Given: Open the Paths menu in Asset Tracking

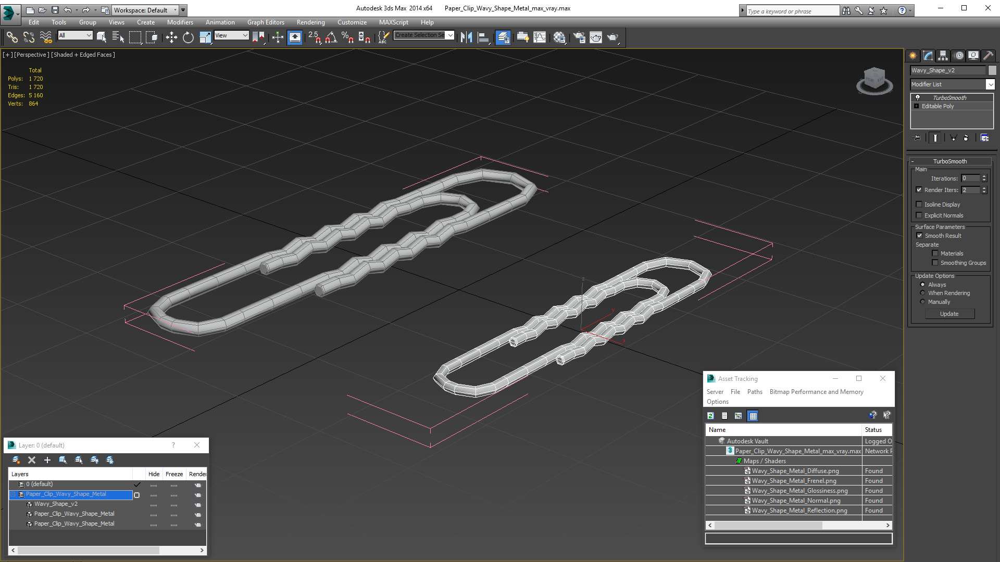Looking at the screenshot, I should [754, 392].
